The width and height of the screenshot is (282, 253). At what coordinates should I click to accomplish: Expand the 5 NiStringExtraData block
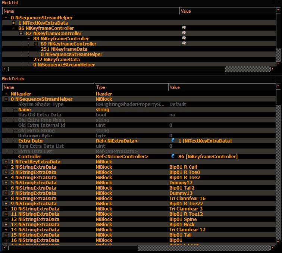[x=6, y=182]
